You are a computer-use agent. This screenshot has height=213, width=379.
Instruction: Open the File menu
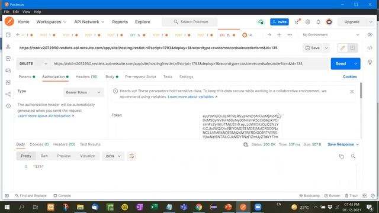(x=7, y=12)
